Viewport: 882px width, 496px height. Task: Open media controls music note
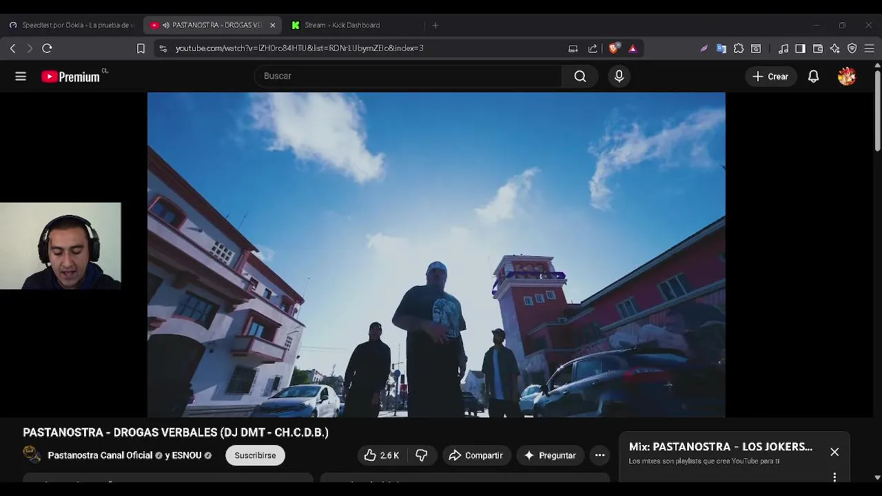tap(783, 48)
